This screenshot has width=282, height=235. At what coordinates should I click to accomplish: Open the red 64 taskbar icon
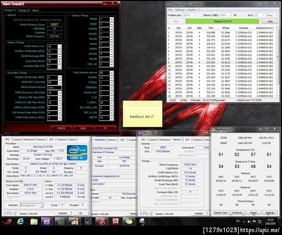(x=115, y=221)
